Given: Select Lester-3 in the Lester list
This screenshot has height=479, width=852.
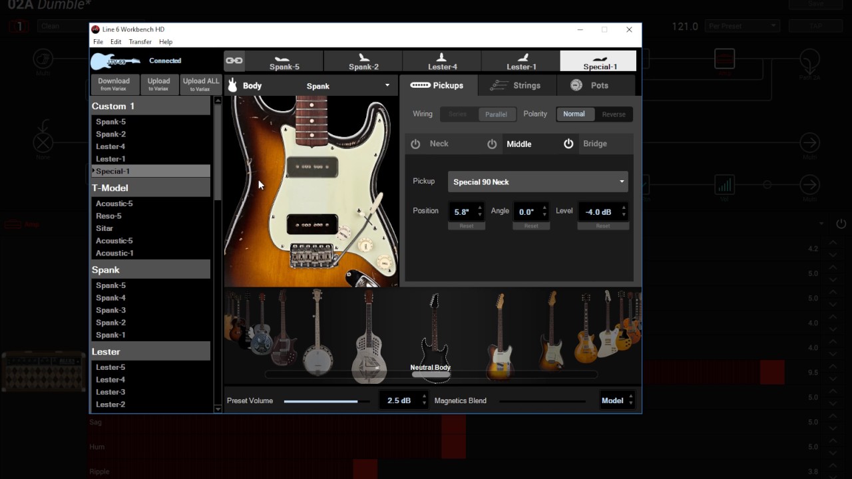Looking at the screenshot, I should pos(110,392).
